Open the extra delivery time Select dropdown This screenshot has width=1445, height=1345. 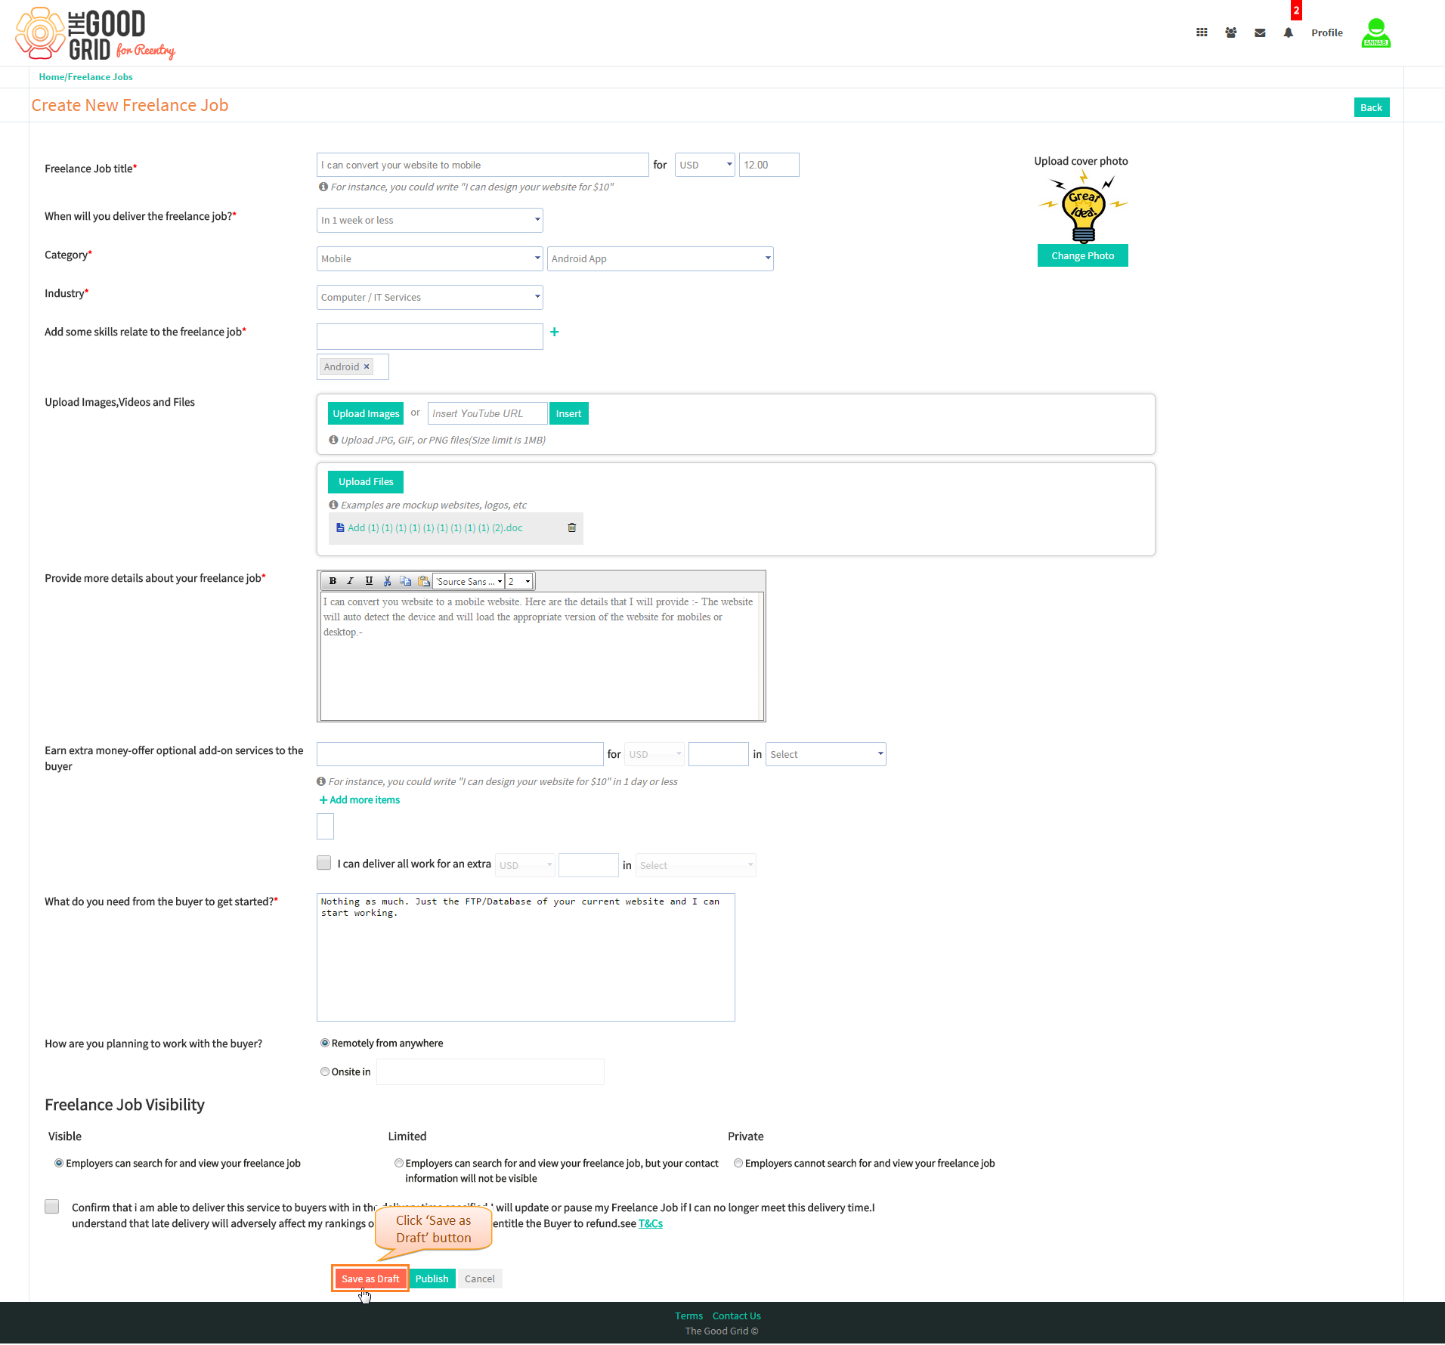[696, 865]
